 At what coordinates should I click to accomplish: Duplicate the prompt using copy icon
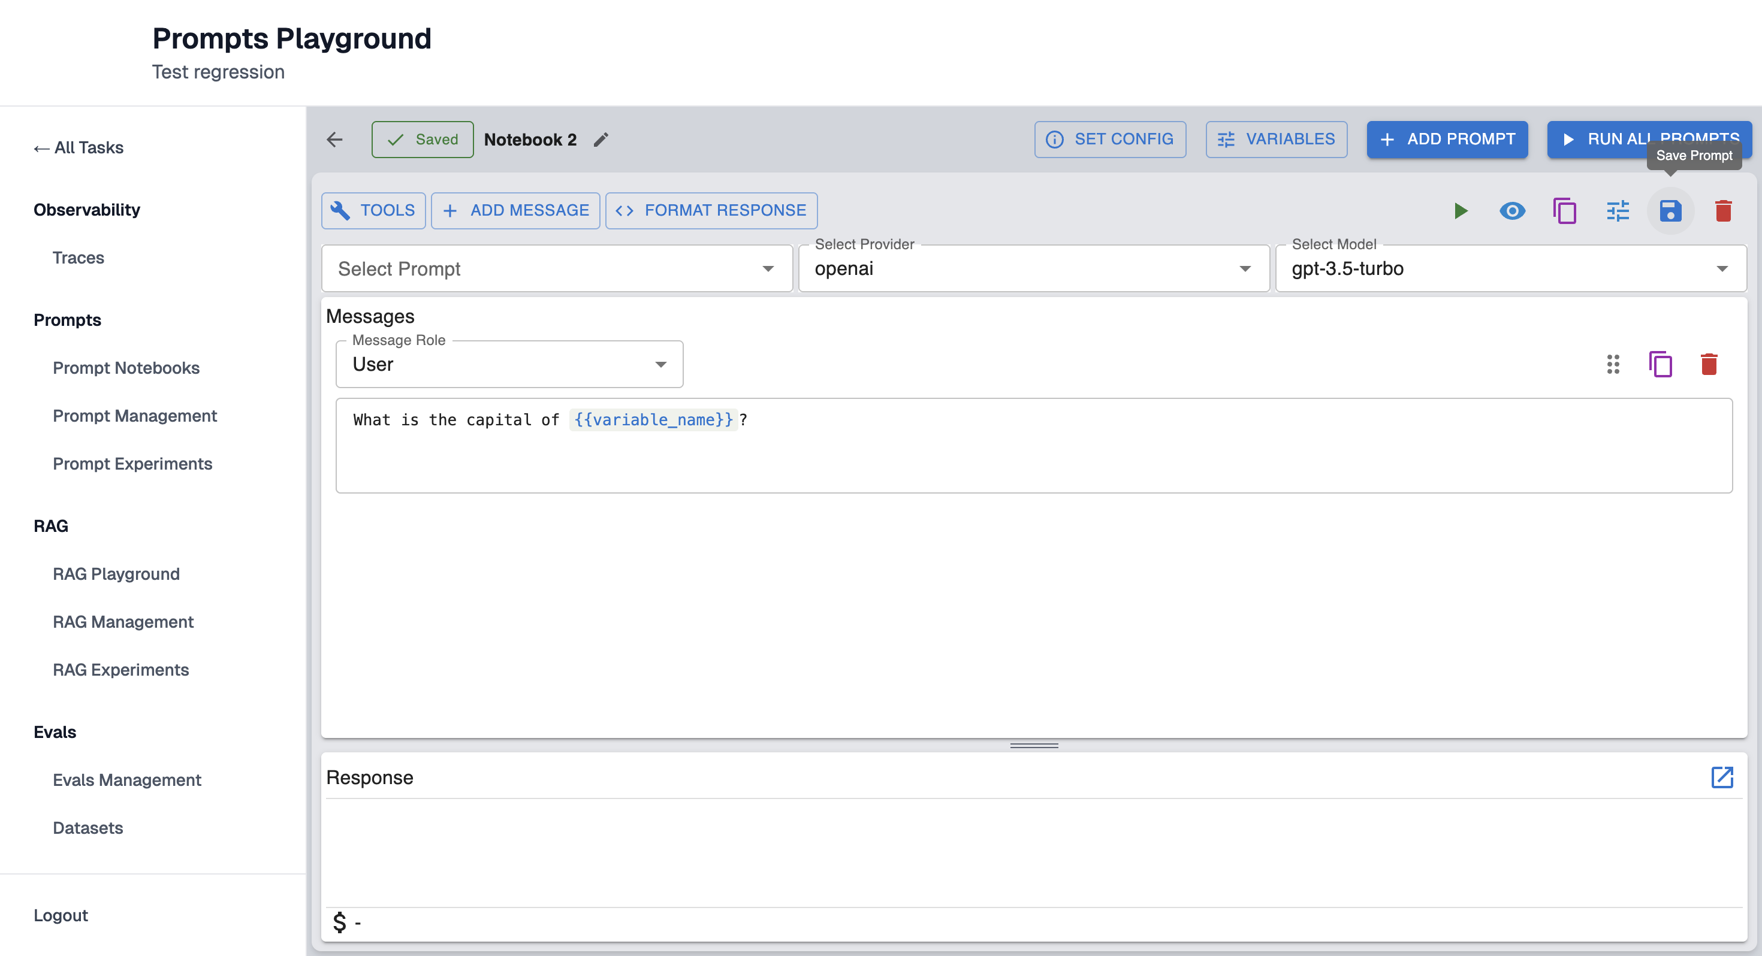pyautogui.click(x=1564, y=211)
